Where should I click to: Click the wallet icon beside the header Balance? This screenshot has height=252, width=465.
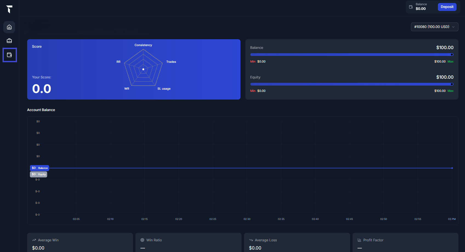[x=411, y=7]
